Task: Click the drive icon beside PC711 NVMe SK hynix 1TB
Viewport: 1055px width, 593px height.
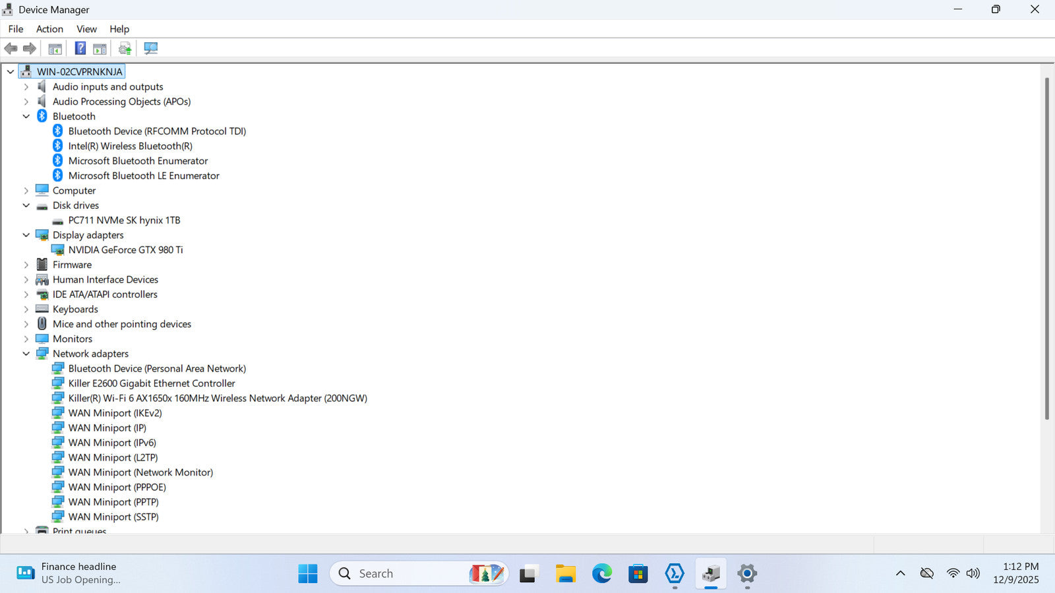Action: click(58, 221)
